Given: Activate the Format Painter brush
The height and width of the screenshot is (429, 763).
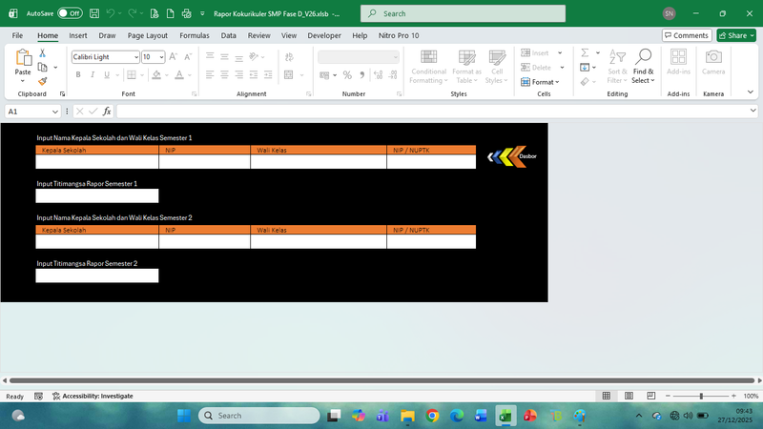Looking at the screenshot, I should 43,81.
